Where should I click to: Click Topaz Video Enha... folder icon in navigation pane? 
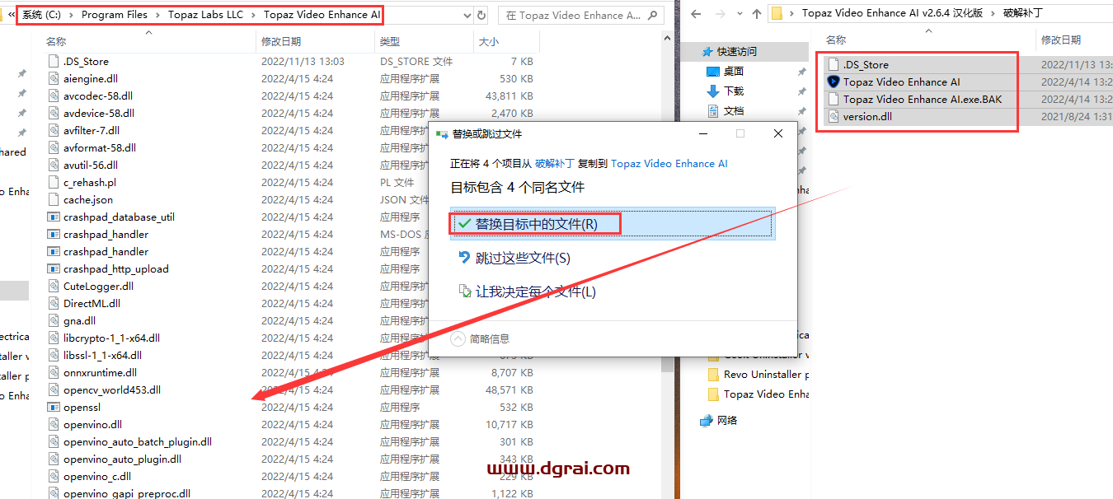pyautogui.click(x=713, y=394)
